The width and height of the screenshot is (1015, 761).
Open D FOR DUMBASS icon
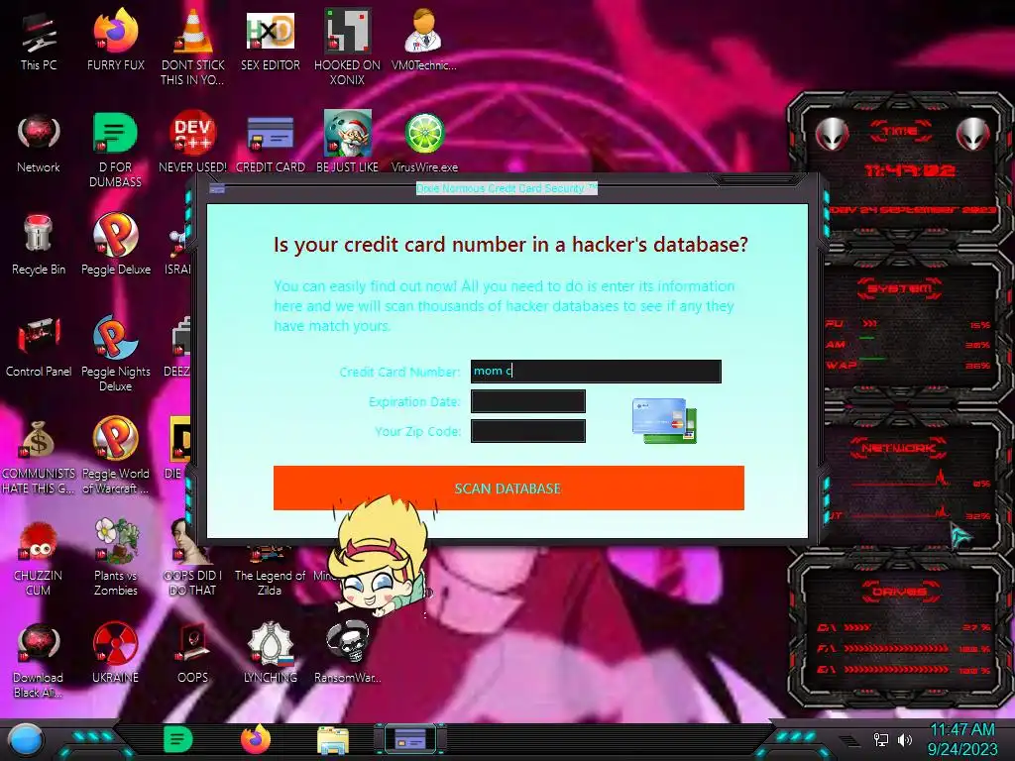115,150
